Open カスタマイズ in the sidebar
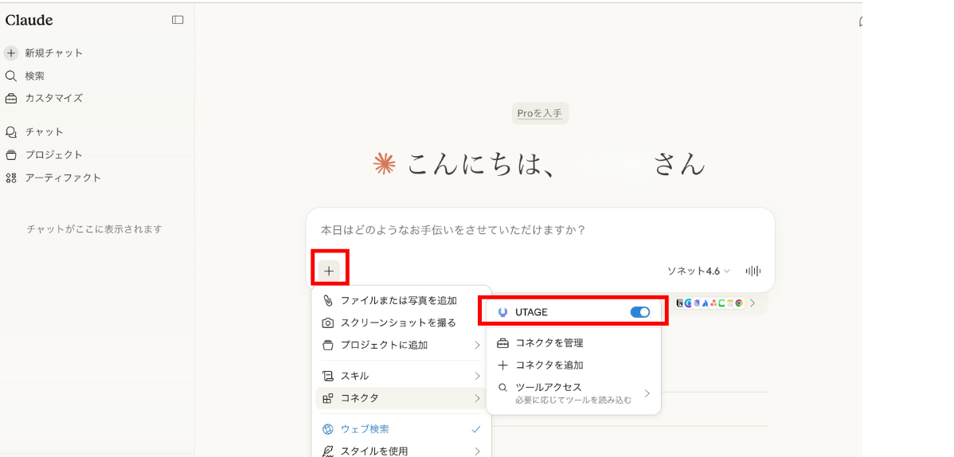 click(53, 99)
